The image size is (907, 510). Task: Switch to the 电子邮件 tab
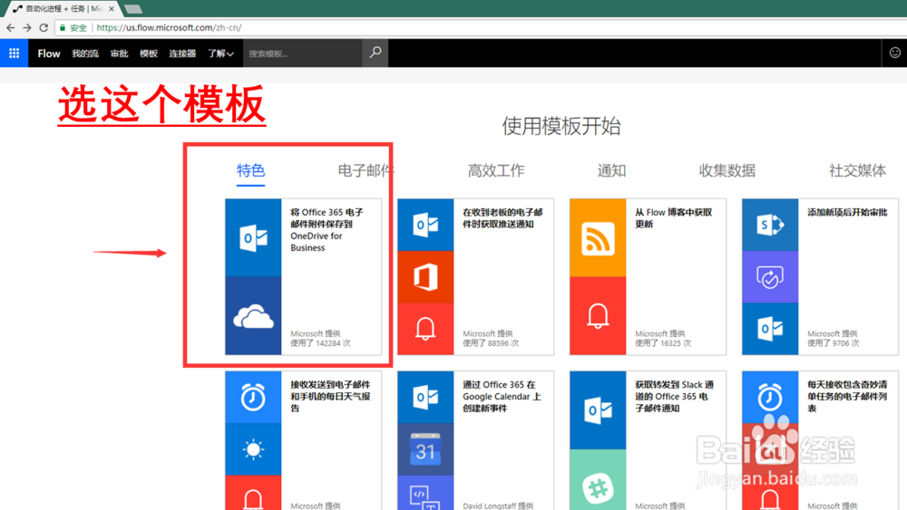point(366,170)
